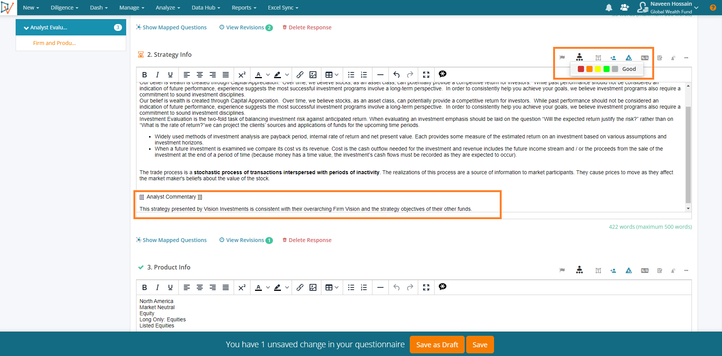Insert numbered list in Strategy Info editor
The height and width of the screenshot is (356, 722).
tap(364, 75)
